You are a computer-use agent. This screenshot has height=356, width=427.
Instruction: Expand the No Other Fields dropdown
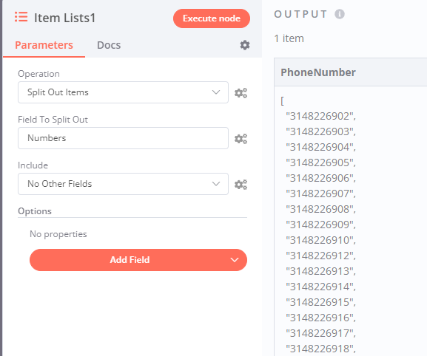pos(123,184)
